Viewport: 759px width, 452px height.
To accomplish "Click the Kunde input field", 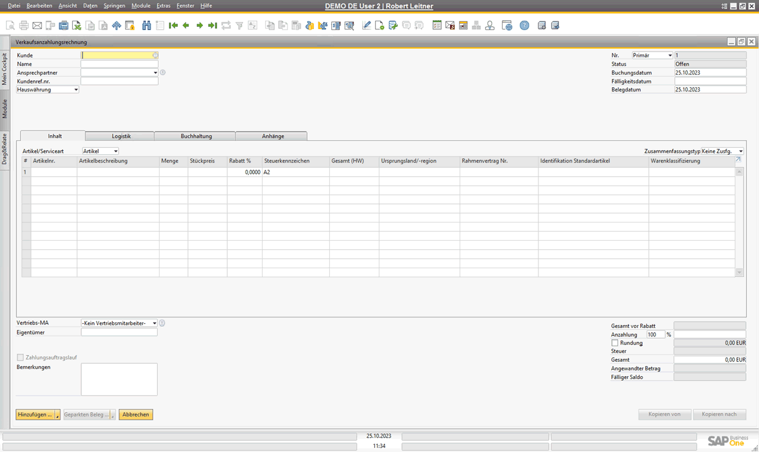I will pyautogui.click(x=117, y=55).
